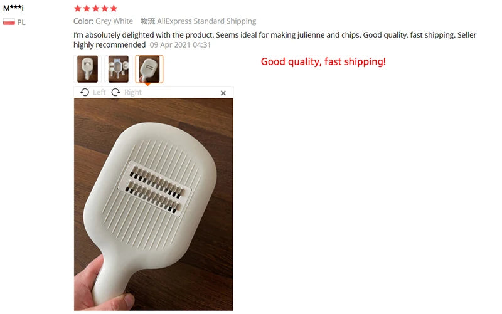This screenshot has width=502, height=314.
Task: Click the first red rating star
Action: pos(77,8)
